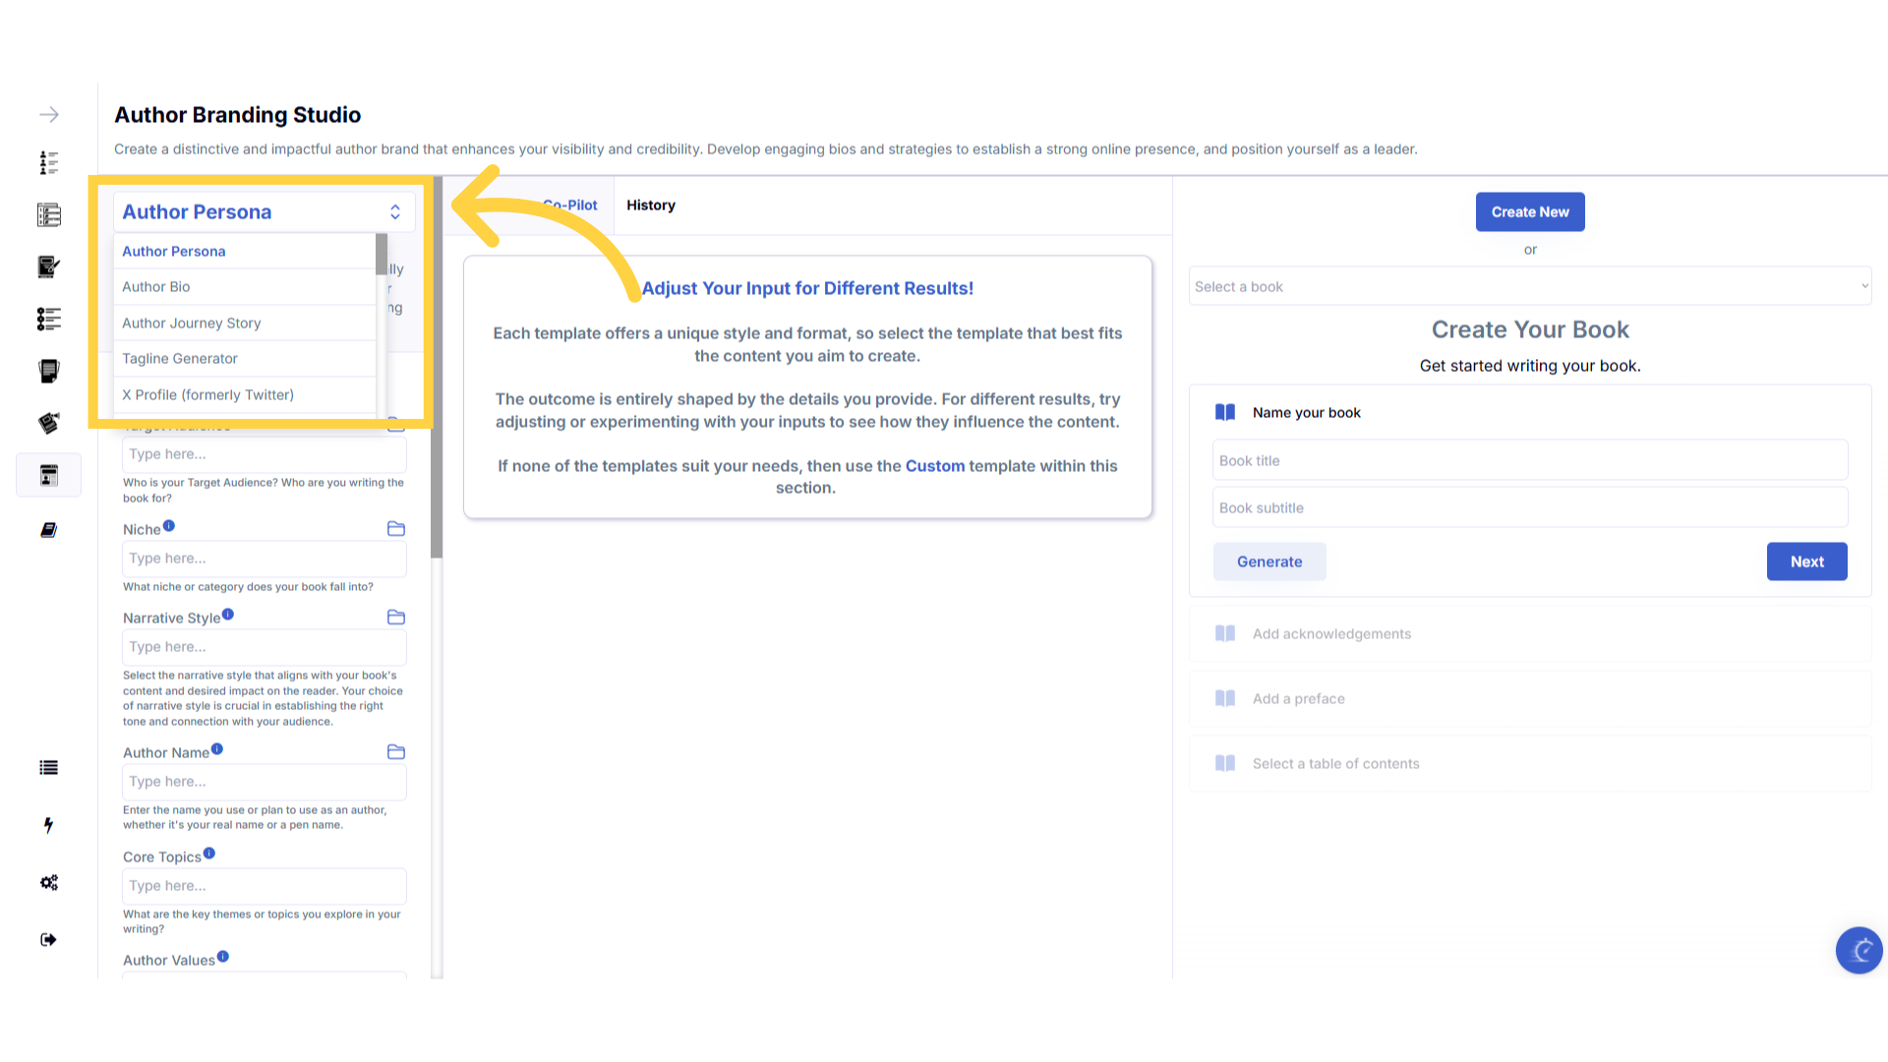Image resolution: width=1888 pixels, height=1062 pixels.
Task: Choose Tagline Generator from the template list
Action: [x=244, y=359]
